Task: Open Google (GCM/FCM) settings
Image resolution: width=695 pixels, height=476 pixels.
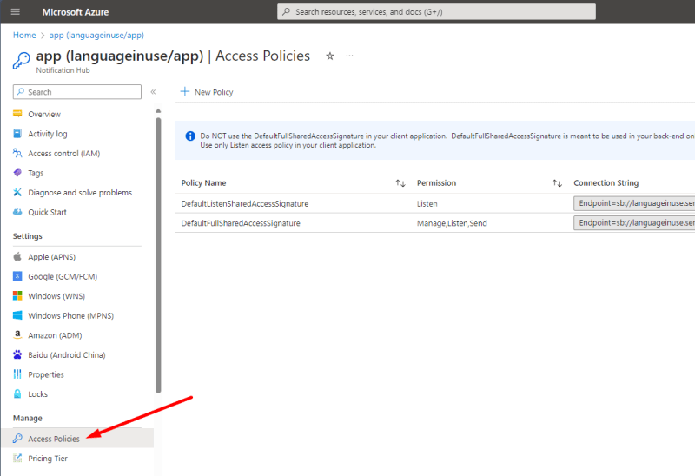Action: (x=63, y=276)
